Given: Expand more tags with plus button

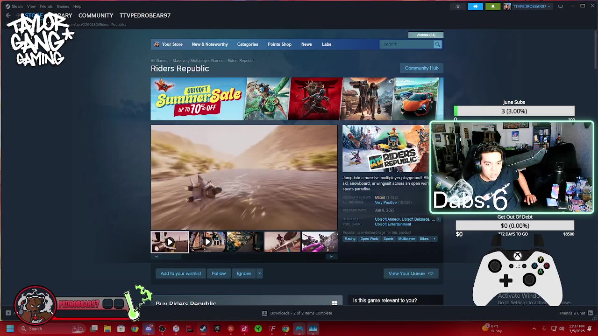Looking at the screenshot, I should (434, 239).
